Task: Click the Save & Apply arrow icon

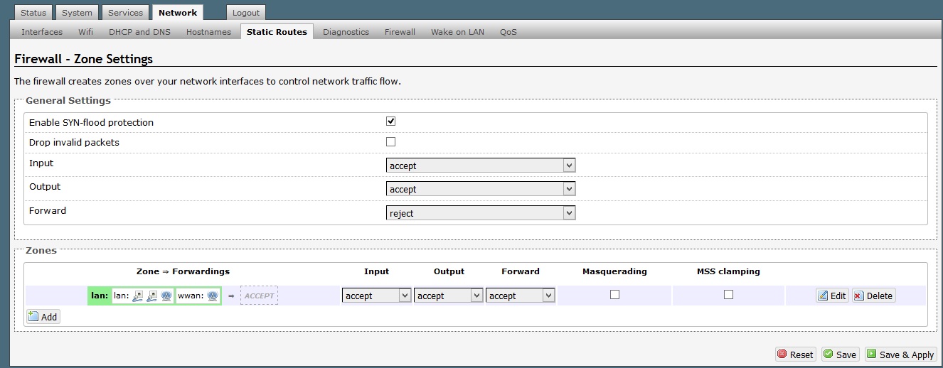Action: (871, 355)
